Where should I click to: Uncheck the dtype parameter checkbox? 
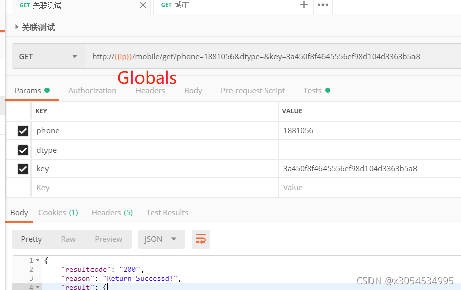23,150
